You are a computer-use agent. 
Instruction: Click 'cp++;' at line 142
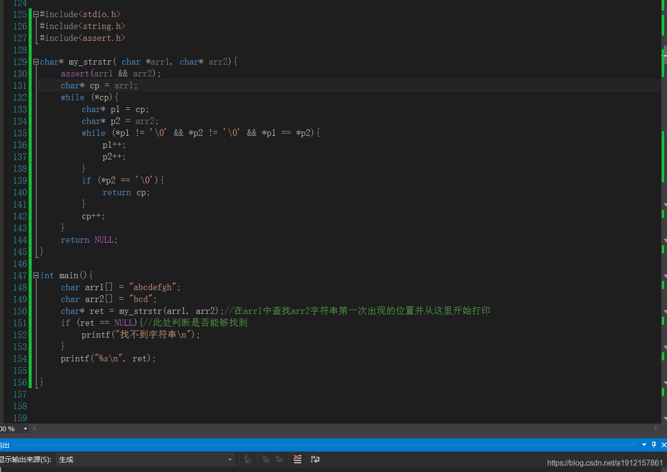(x=93, y=216)
